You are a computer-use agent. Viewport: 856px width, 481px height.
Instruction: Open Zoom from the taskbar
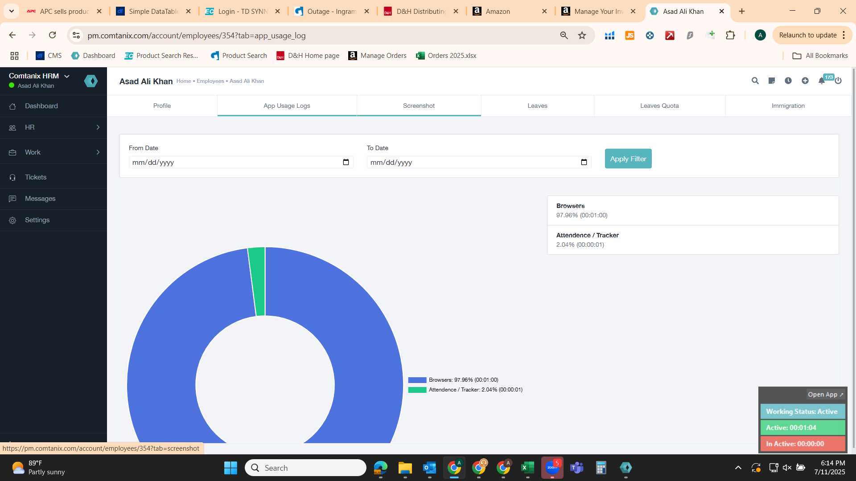(552, 468)
